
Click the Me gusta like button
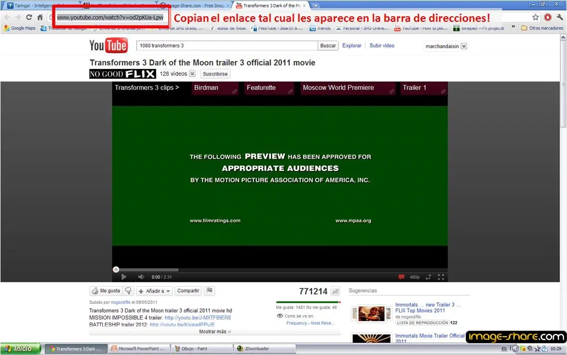tap(106, 291)
